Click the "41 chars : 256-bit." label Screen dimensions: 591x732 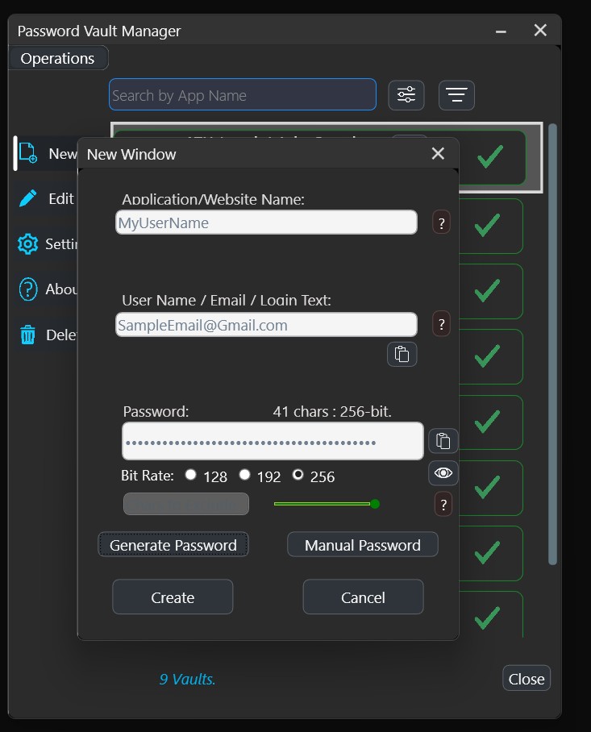pos(332,412)
